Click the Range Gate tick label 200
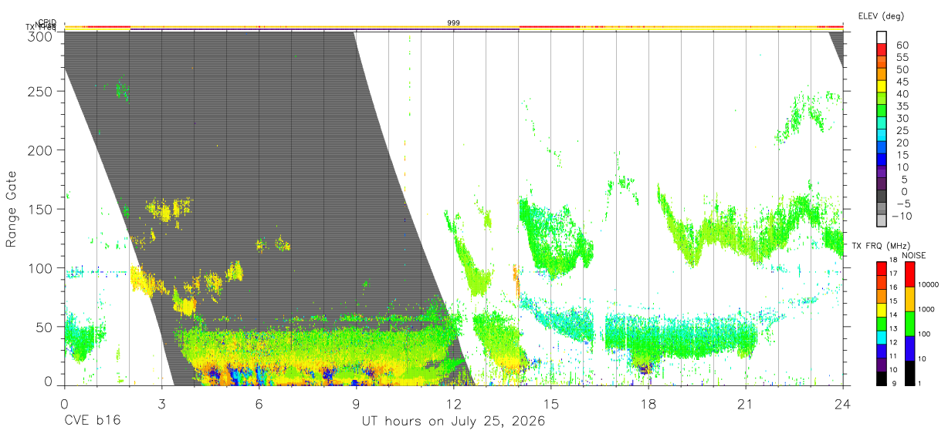Screen dimensions: 948x437 coord(40,150)
